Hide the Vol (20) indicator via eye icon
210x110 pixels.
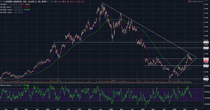[10, 4]
